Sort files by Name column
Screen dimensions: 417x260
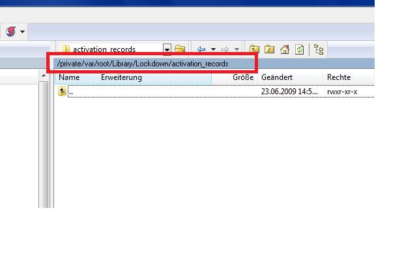(x=69, y=77)
